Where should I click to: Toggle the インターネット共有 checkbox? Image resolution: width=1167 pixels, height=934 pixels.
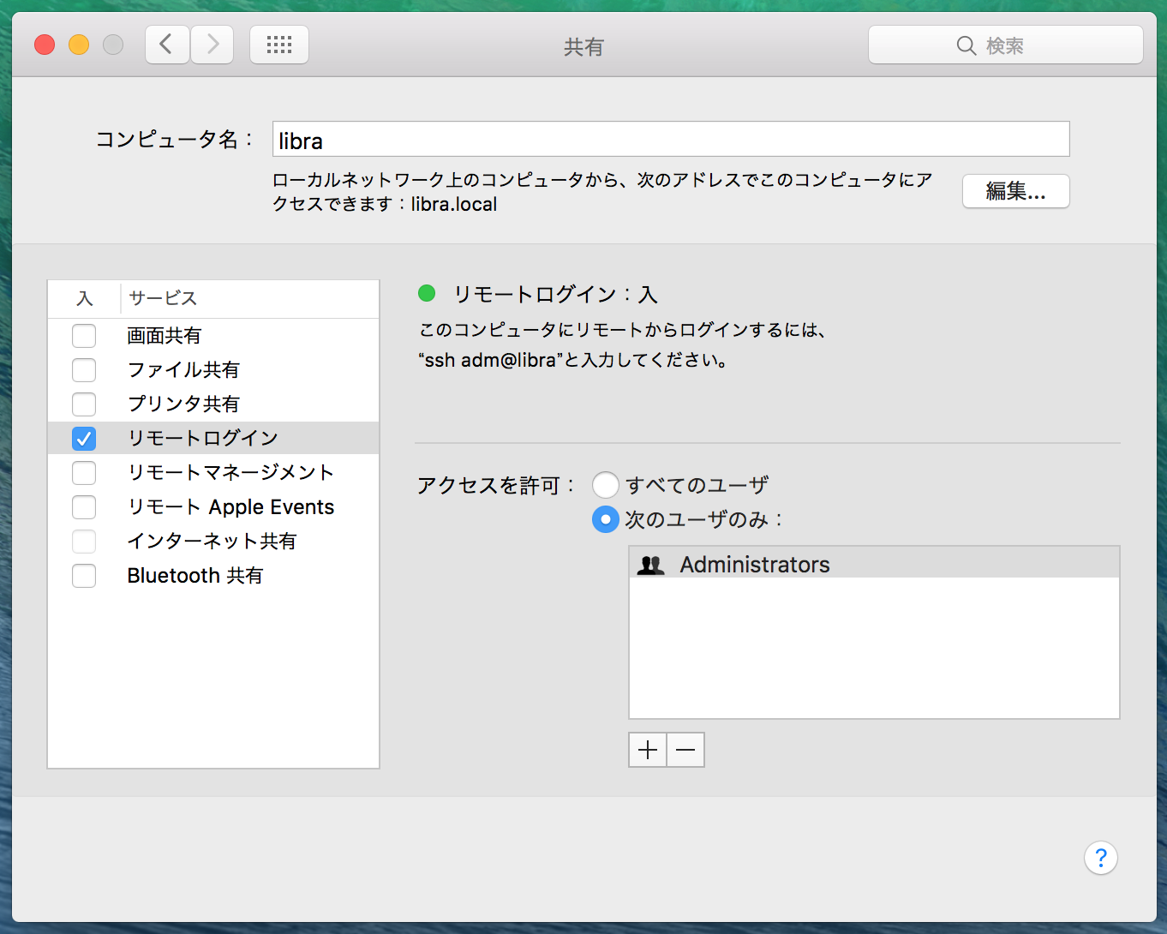[84, 542]
